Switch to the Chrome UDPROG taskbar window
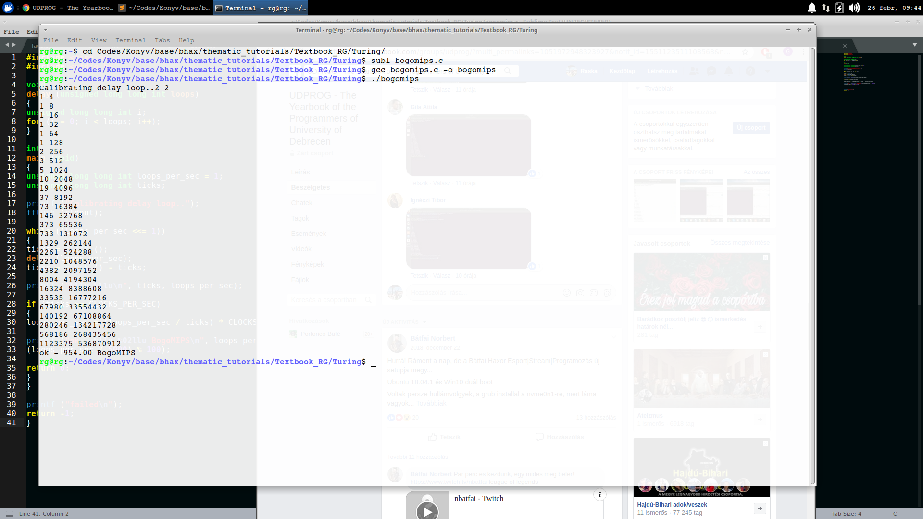The width and height of the screenshot is (923, 519). click(67, 8)
